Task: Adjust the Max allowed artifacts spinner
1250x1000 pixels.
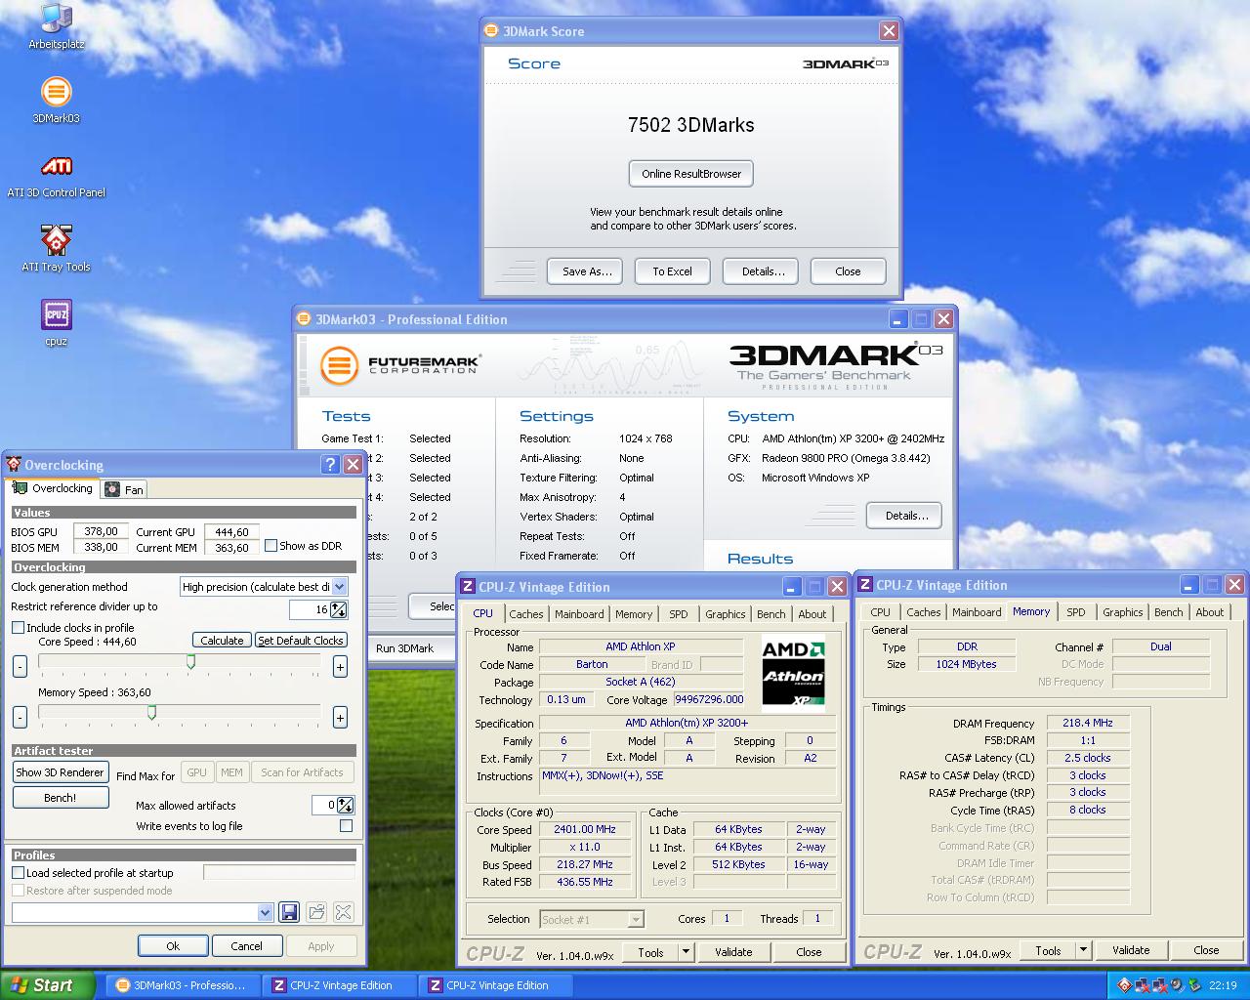Action: coord(345,806)
